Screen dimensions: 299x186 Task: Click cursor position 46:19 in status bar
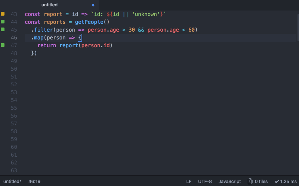tap(34, 182)
